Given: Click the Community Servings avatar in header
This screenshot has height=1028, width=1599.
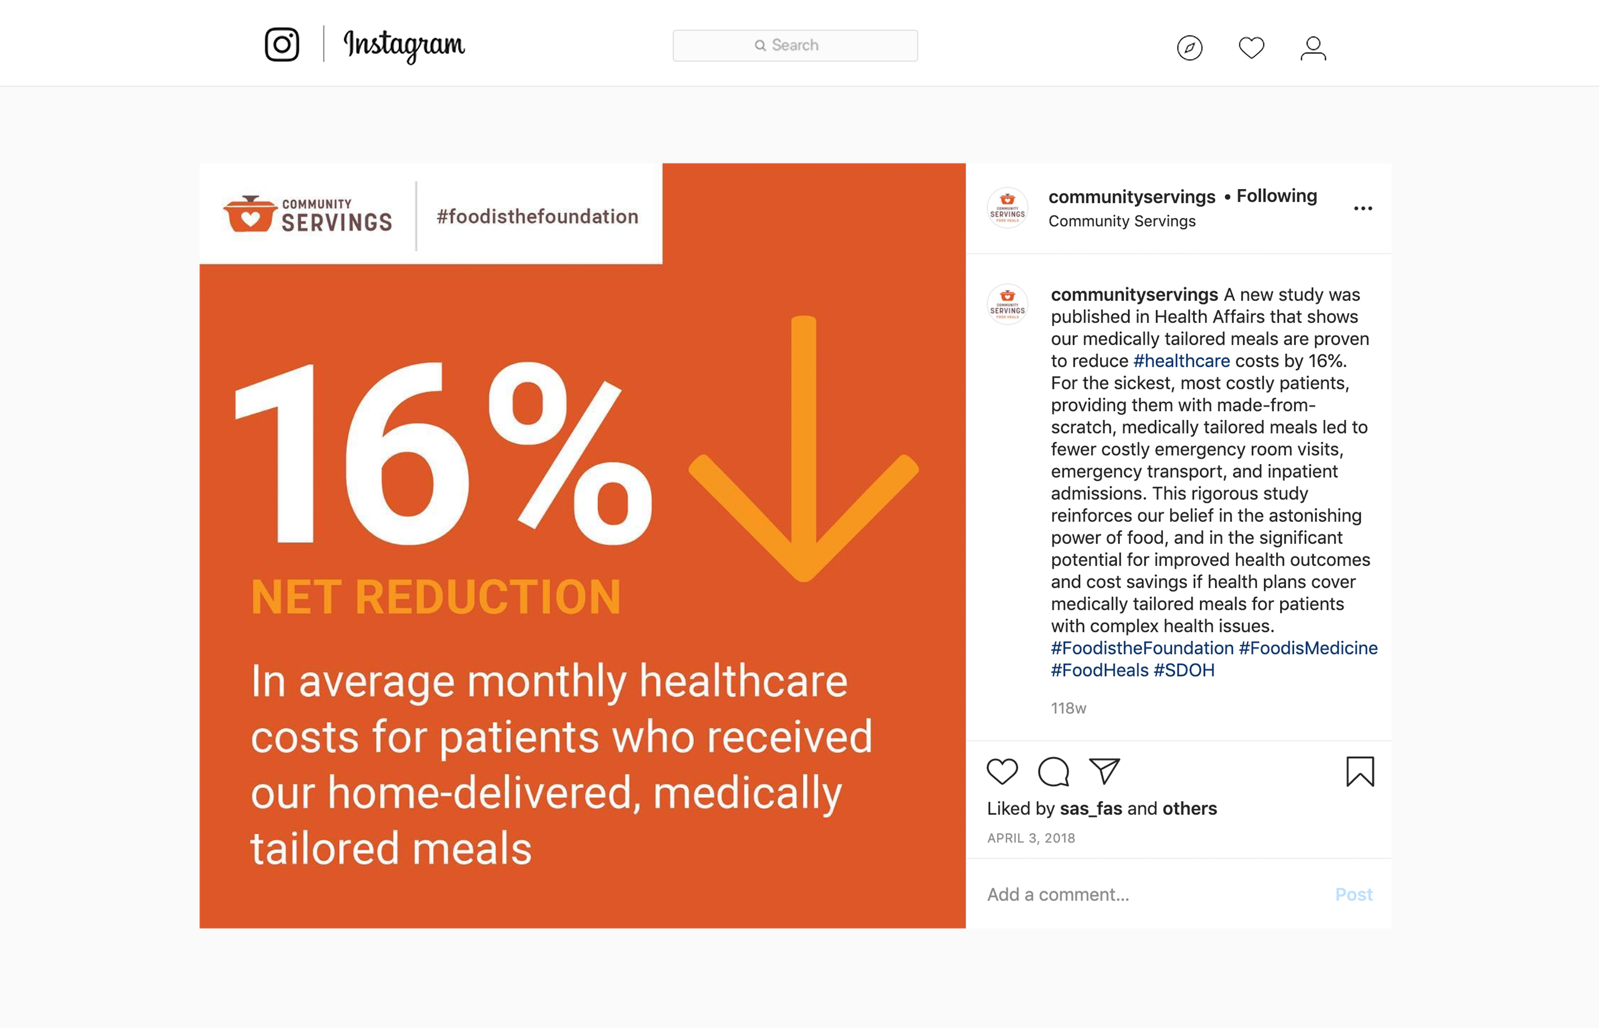Looking at the screenshot, I should point(1007,208).
